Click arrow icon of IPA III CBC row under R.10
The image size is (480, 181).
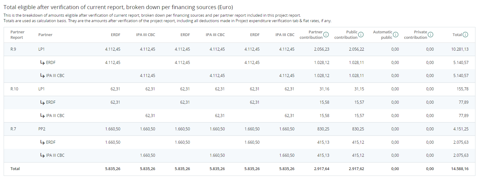click(x=42, y=116)
